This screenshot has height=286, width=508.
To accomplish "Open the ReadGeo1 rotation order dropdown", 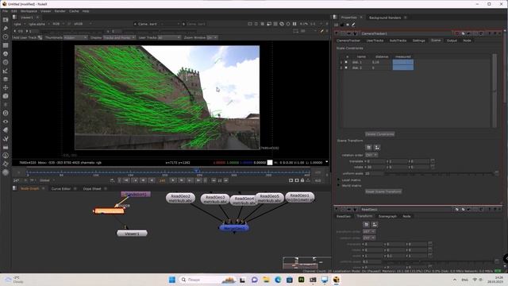I will [368, 238].
